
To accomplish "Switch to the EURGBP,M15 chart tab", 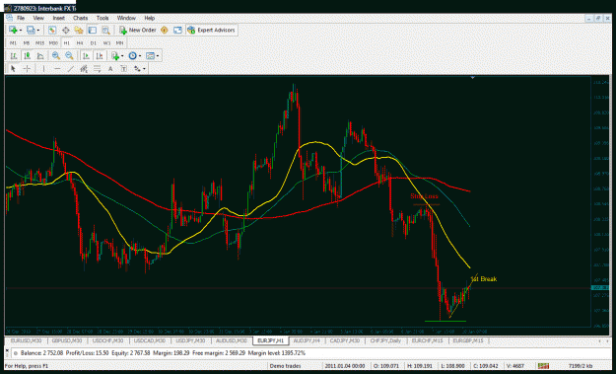I will 468,340.
